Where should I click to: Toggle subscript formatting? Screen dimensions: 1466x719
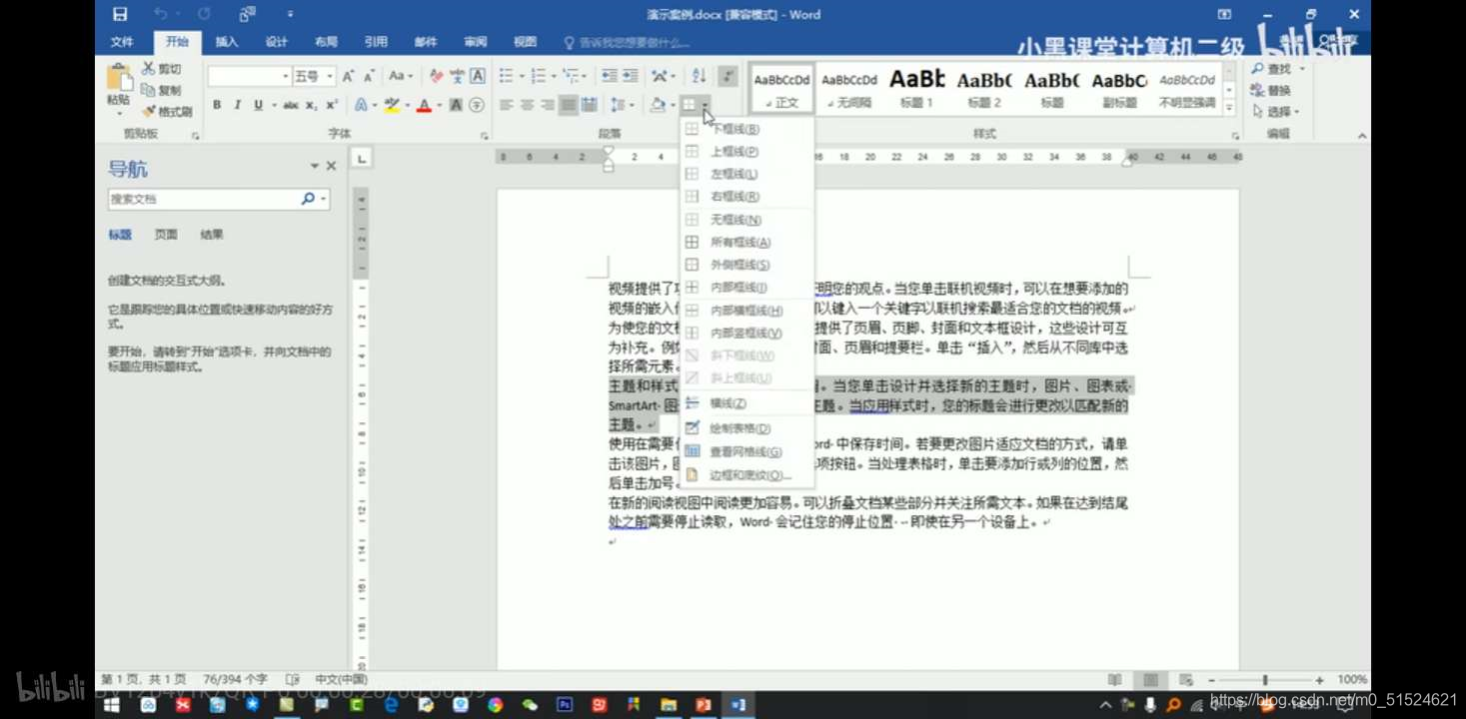click(312, 105)
